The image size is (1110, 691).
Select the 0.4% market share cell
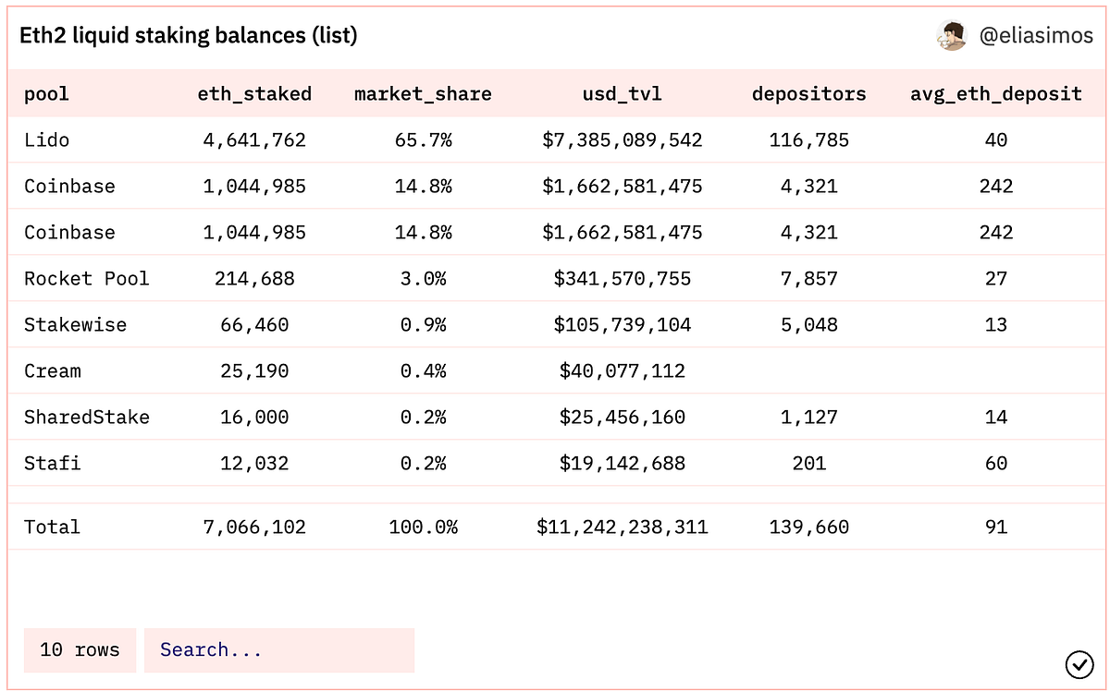423,371
